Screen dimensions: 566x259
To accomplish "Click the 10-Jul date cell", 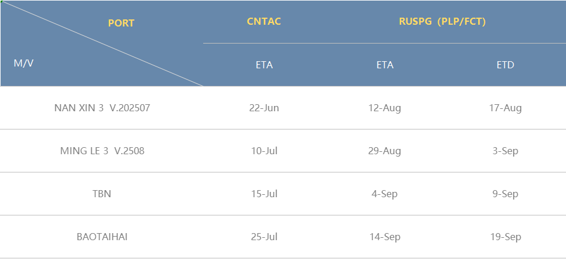I will tap(264, 151).
